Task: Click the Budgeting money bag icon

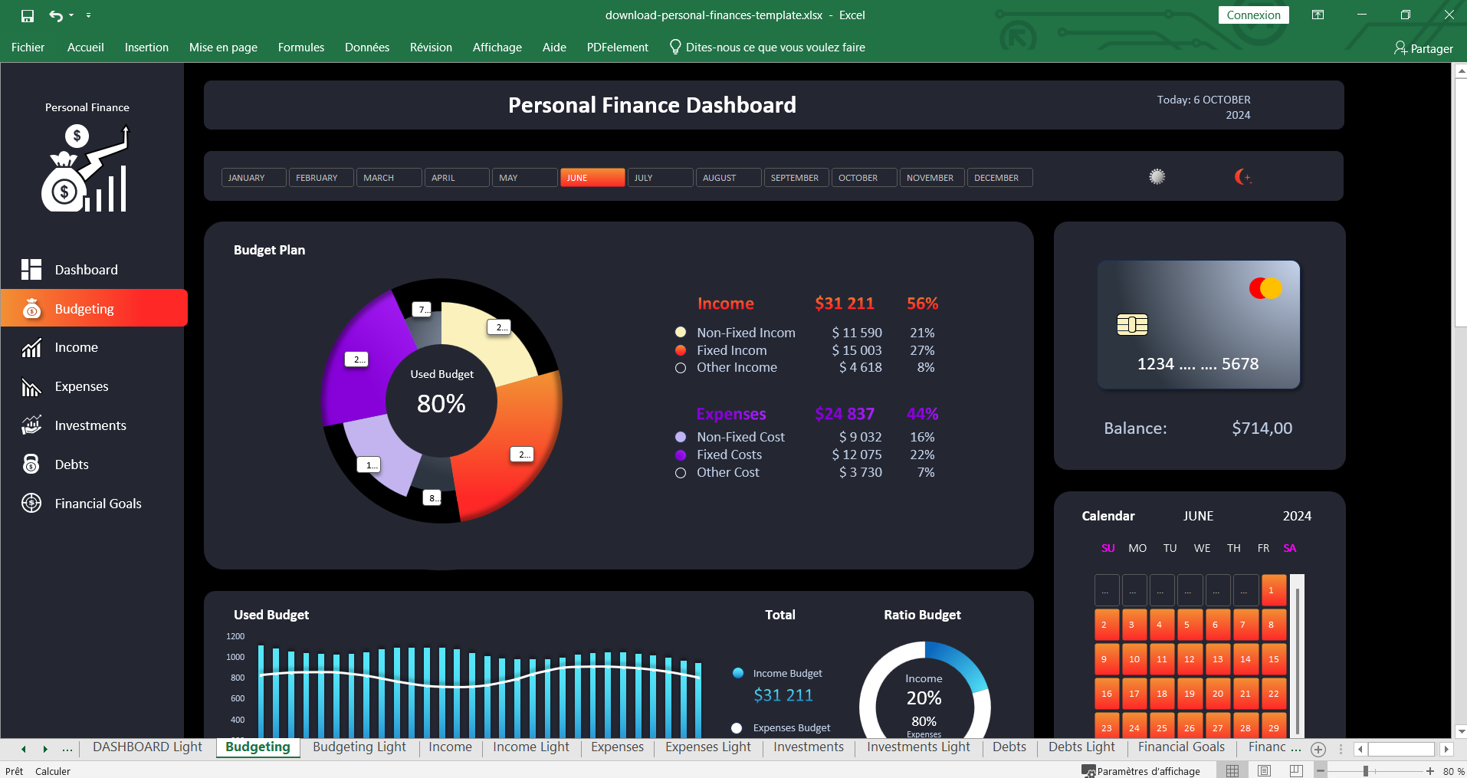Action: pyautogui.click(x=31, y=308)
